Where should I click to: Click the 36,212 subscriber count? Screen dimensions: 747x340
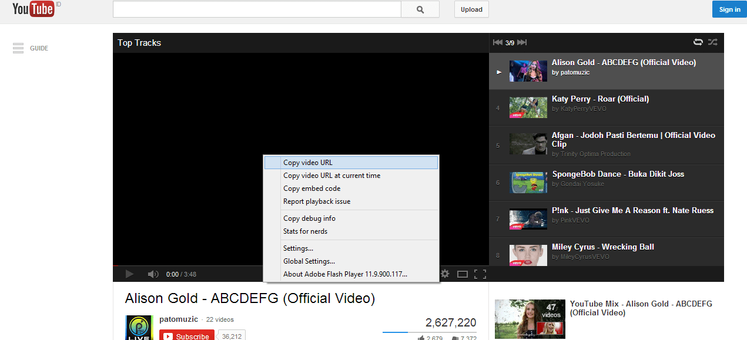click(232, 336)
